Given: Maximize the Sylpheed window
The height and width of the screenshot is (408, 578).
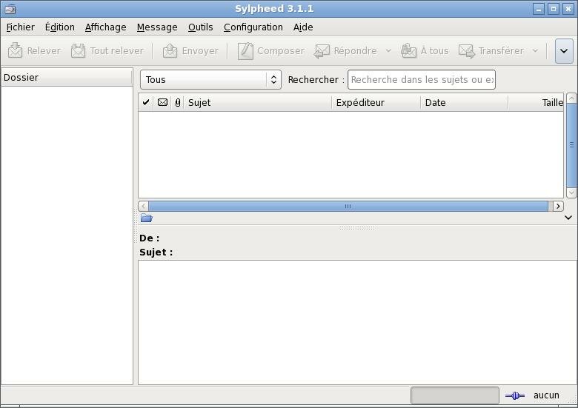Looking at the screenshot, I should pos(554,9).
